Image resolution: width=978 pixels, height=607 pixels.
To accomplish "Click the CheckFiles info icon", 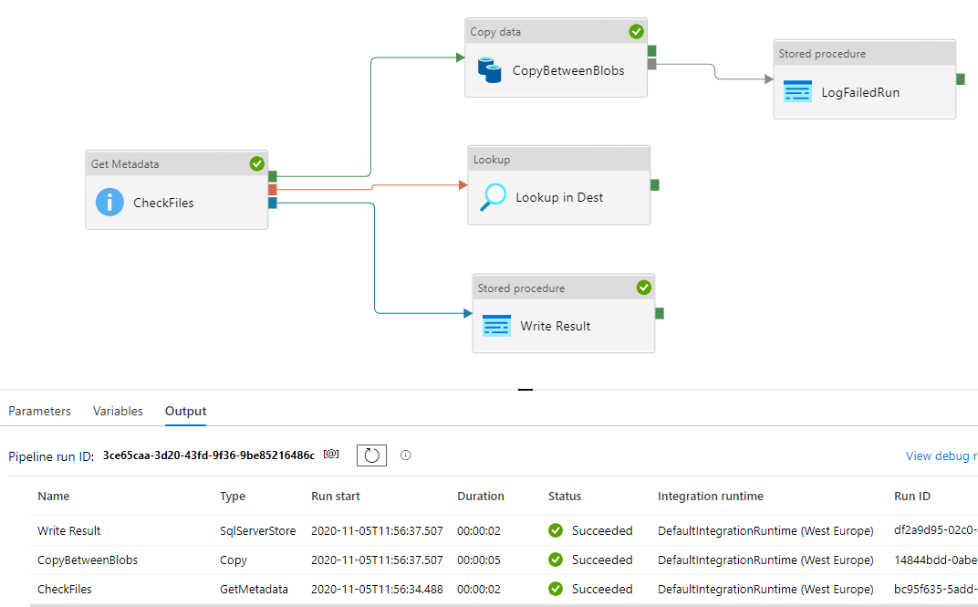I will click(x=109, y=203).
